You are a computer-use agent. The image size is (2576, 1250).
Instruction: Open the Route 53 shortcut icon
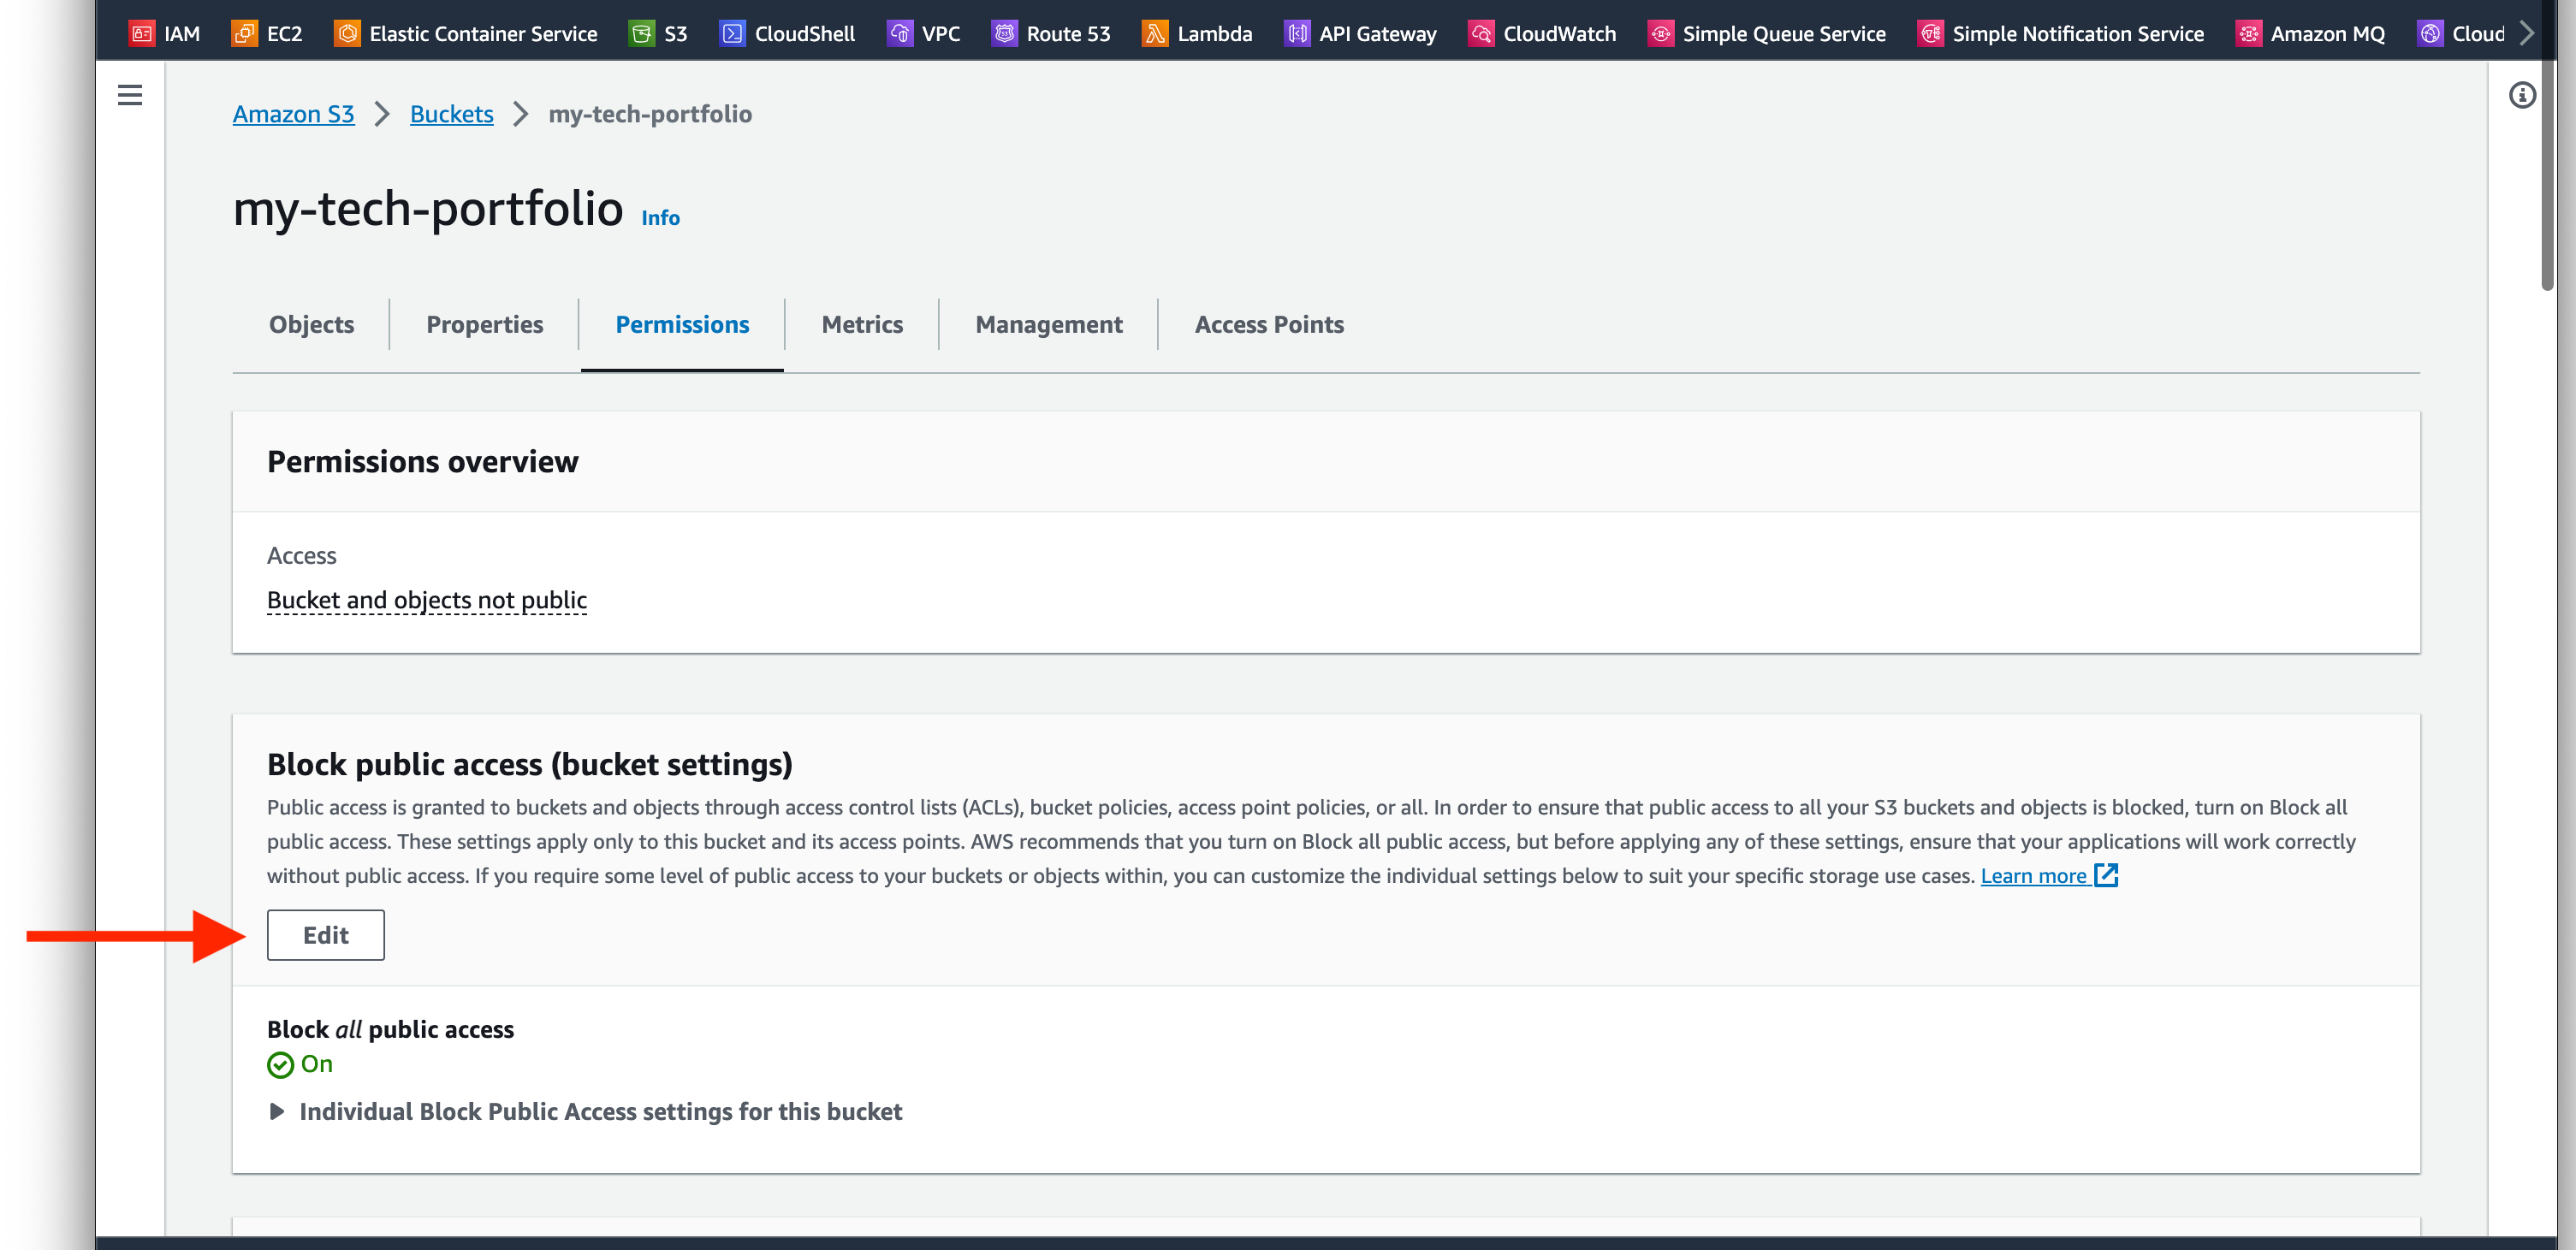1004,33
